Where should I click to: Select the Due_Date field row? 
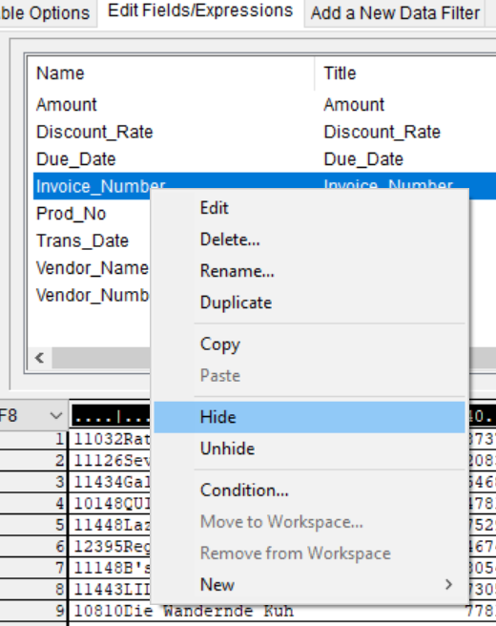tap(264, 159)
